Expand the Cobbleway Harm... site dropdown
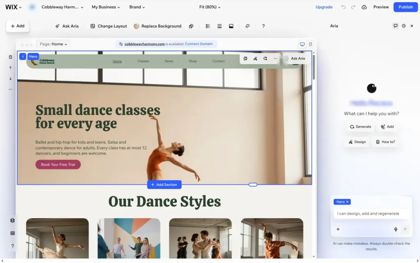This screenshot has width=420, height=263. click(62, 7)
